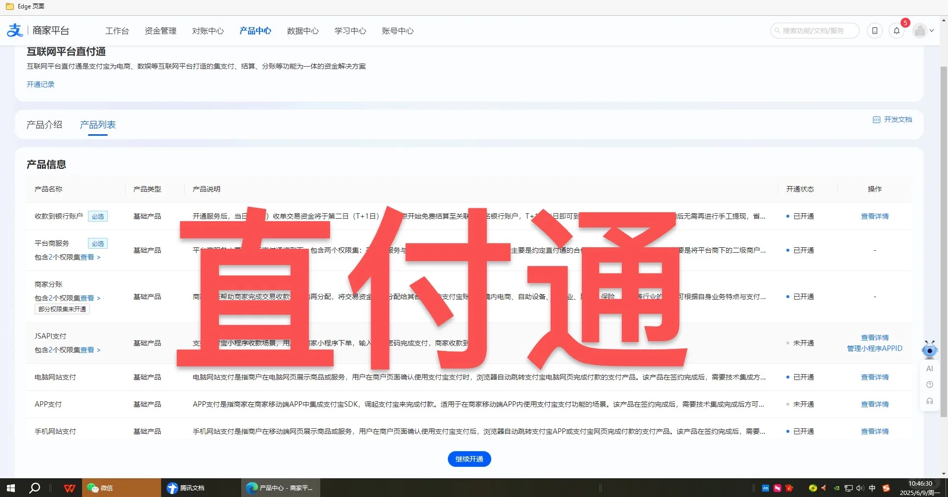948x497 pixels.
Task: Click the AI button in side toolbar
Action: tap(929, 369)
